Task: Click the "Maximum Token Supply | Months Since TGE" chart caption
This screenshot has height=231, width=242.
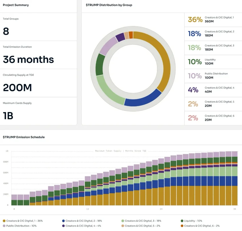Action: (120, 151)
